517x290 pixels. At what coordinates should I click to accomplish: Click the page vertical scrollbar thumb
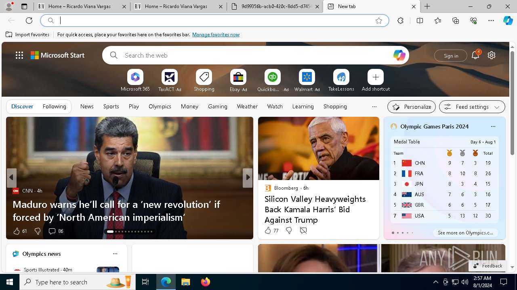pos(512,103)
